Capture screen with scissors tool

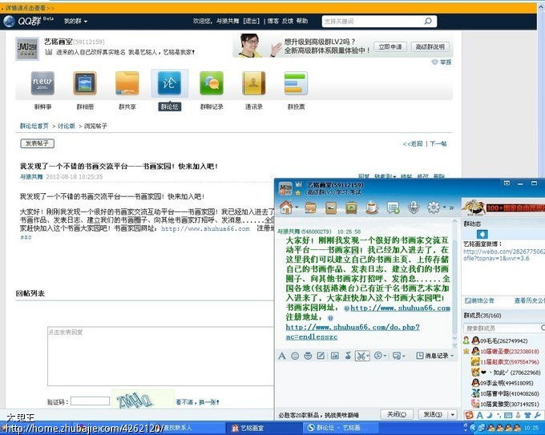coord(360,356)
